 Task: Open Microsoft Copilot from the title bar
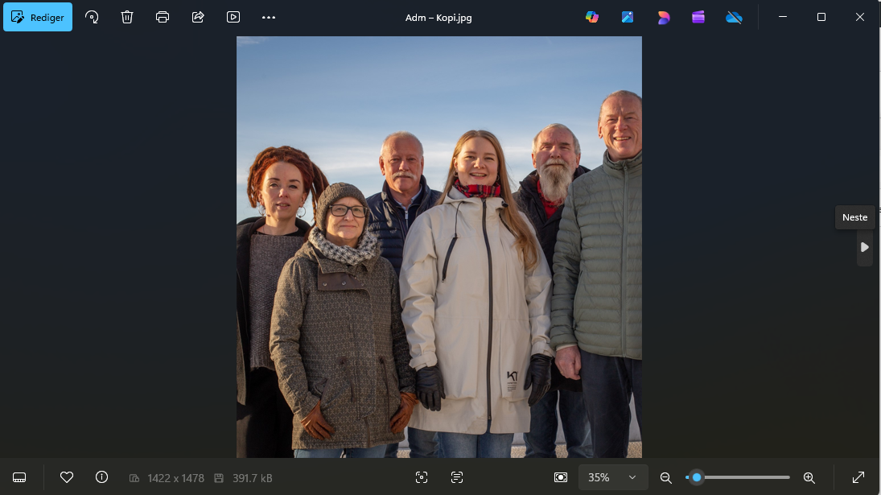[x=592, y=17]
